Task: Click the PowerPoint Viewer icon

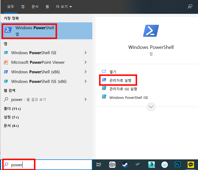Action: pos(6,62)
